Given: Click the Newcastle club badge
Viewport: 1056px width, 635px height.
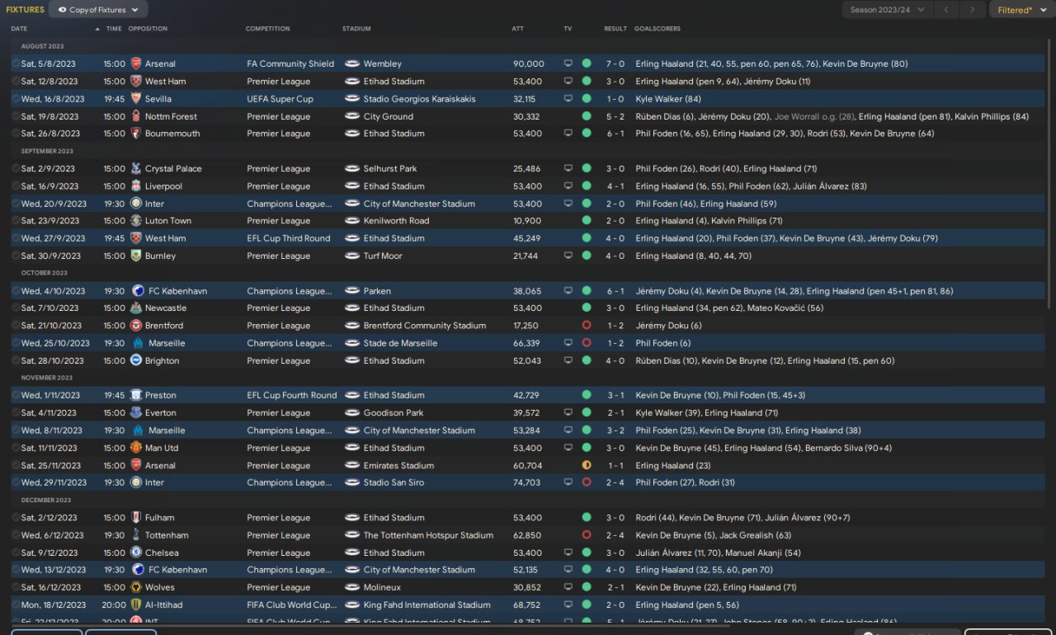Looking at the screenshot, I should (136, 308).
